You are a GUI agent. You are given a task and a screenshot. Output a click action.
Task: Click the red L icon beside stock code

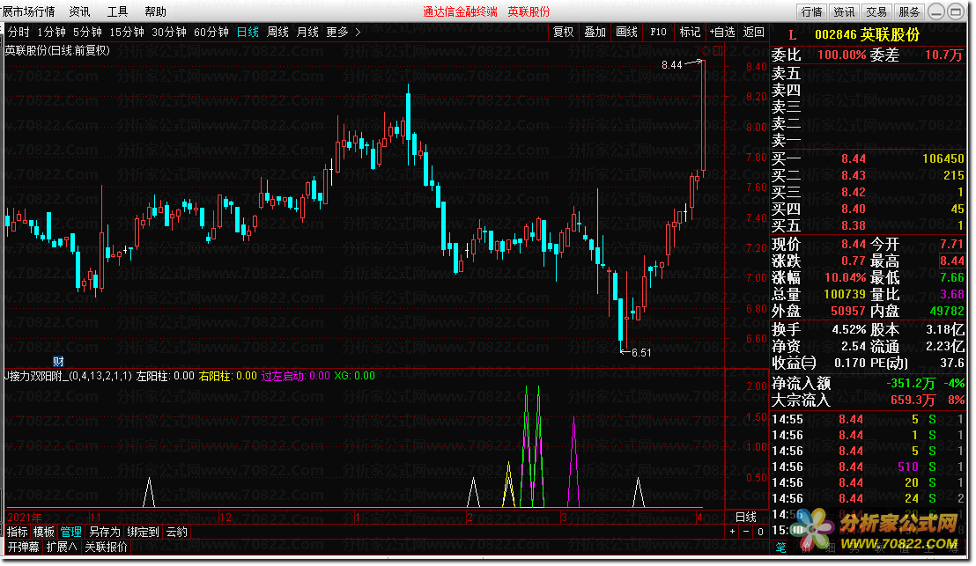(x=792, y=35)
